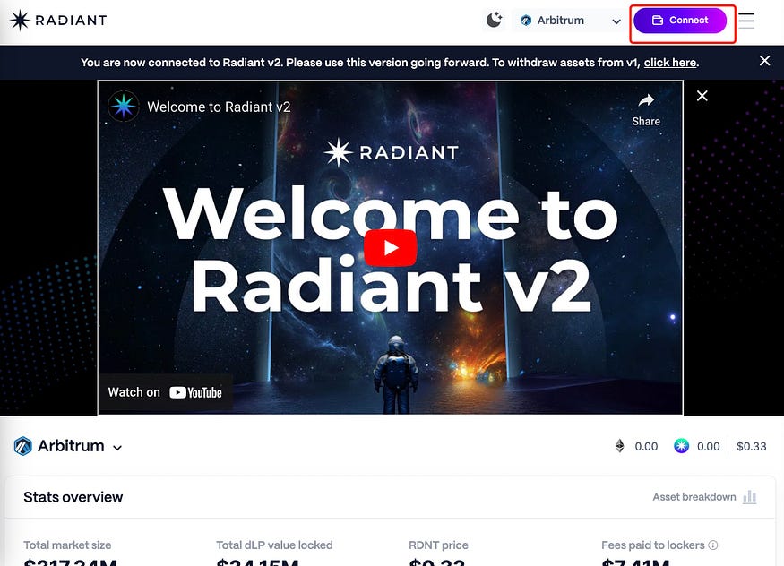Expand the Arbitrum market selector below video
Viewport: 784px width, 566px height.
pyautogui.click(x=117, y=448)
